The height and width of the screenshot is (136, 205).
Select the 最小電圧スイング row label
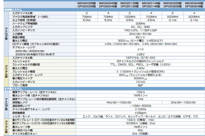click(22, 78)
